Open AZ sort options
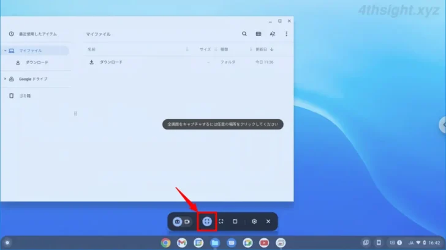 coord(272,34)
